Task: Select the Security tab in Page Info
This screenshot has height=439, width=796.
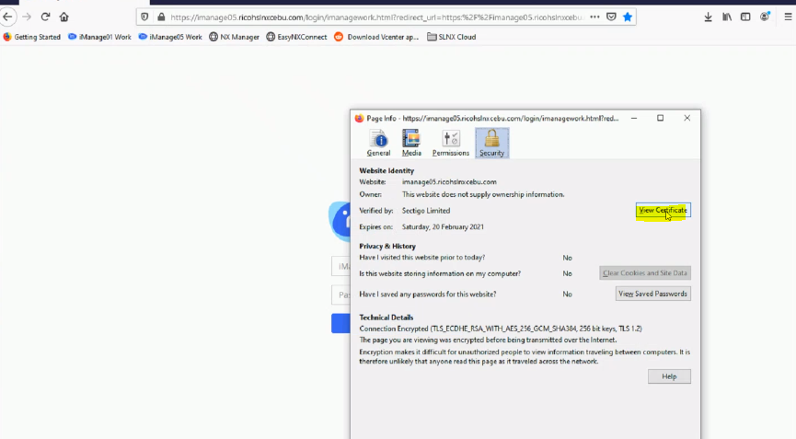Action: pyautogui.click(x=492, y=143)
